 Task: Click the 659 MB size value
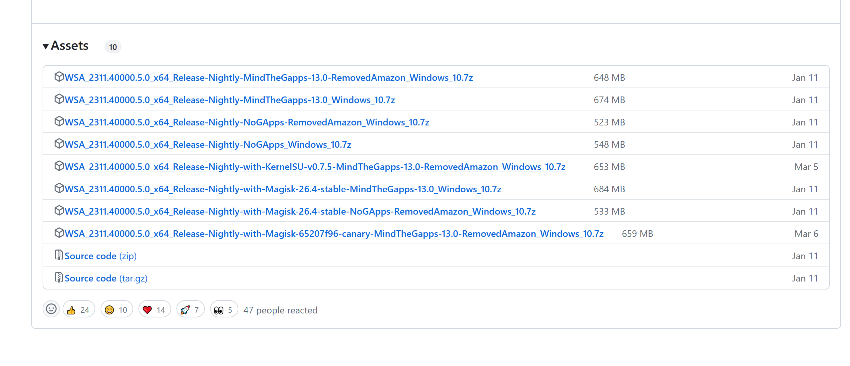tap(637, 234)
